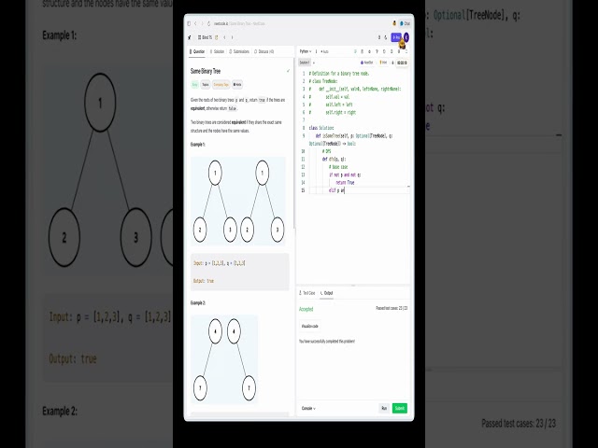
Task: Click the code comment "# base case"
Action: 338,167
